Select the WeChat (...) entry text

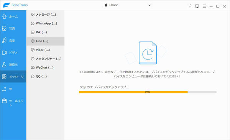click(44, 68)
